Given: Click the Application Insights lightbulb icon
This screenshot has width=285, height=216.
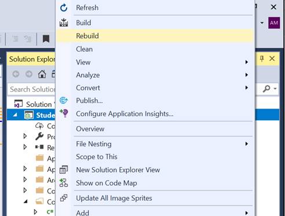Looking at the screenshot, I should 64,113.
